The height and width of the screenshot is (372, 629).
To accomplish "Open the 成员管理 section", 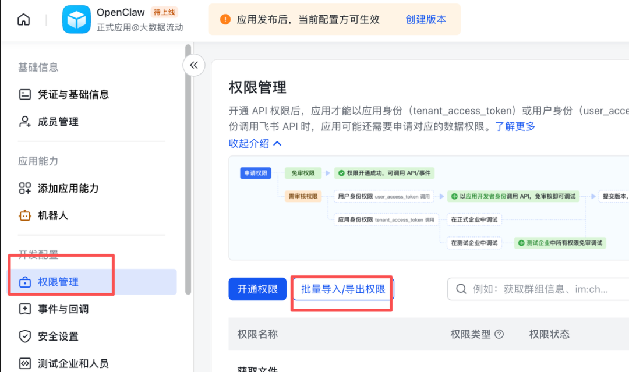I will [59, 121].
